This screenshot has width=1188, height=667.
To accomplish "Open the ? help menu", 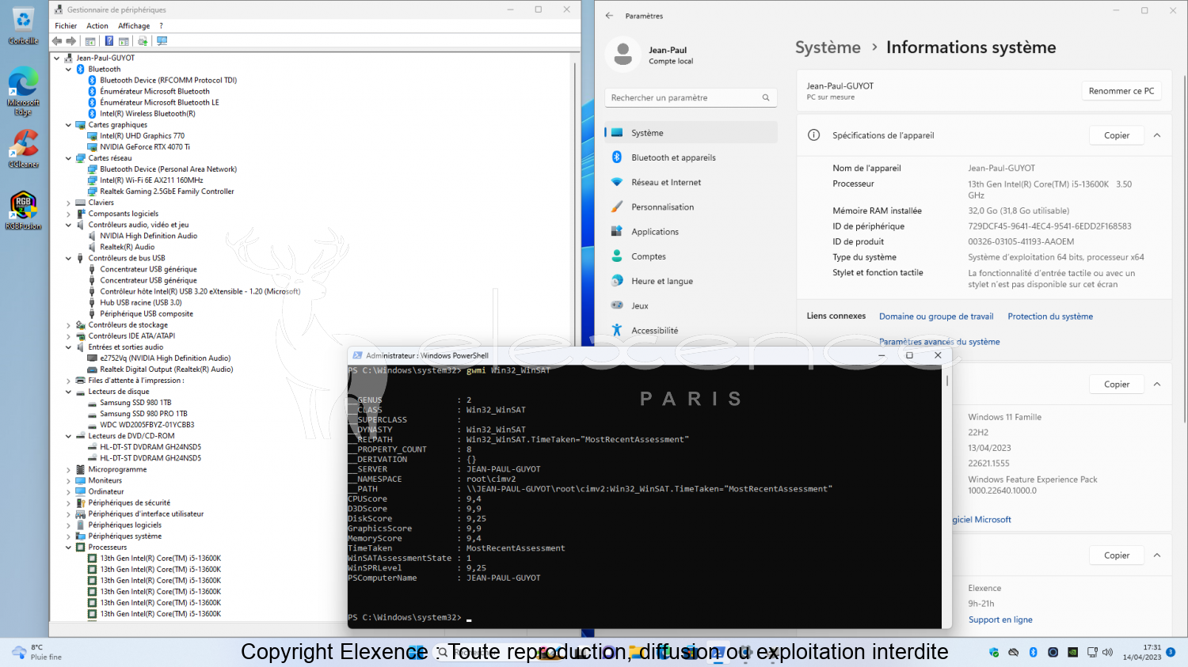I will click(x=161, y=26).
